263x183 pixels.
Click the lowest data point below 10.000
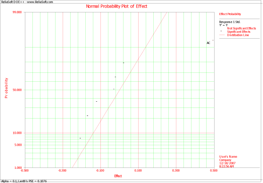coord(80,138)
